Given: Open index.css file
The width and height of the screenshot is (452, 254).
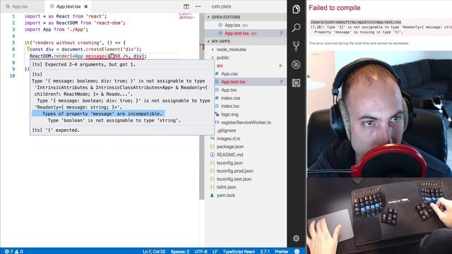Looking at the screenshot, I should [231, 98].
